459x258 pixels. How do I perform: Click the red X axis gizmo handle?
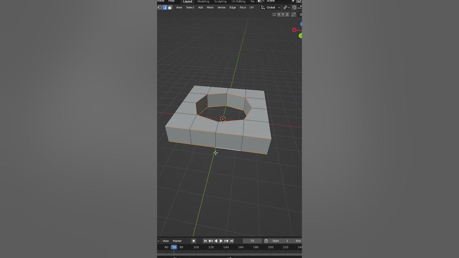[x=294, y=30]
